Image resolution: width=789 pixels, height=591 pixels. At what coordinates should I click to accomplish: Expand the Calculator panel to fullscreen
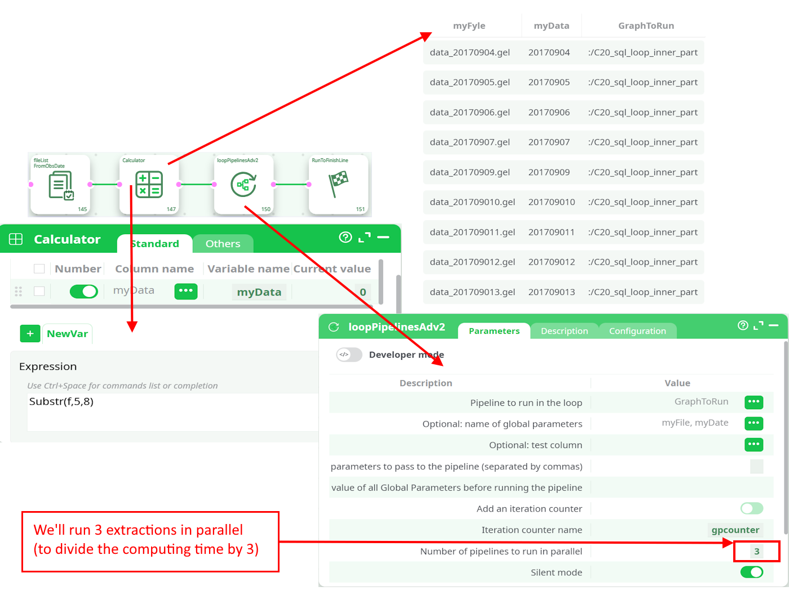[365, 238]
